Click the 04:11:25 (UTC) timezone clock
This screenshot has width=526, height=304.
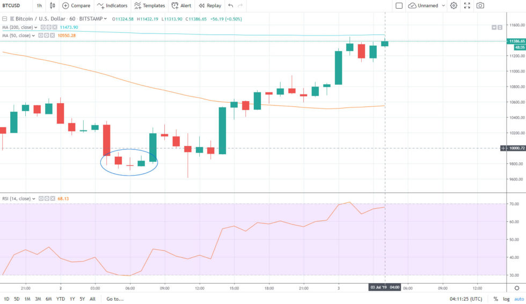pyautogui.click(x=466, y=299)
